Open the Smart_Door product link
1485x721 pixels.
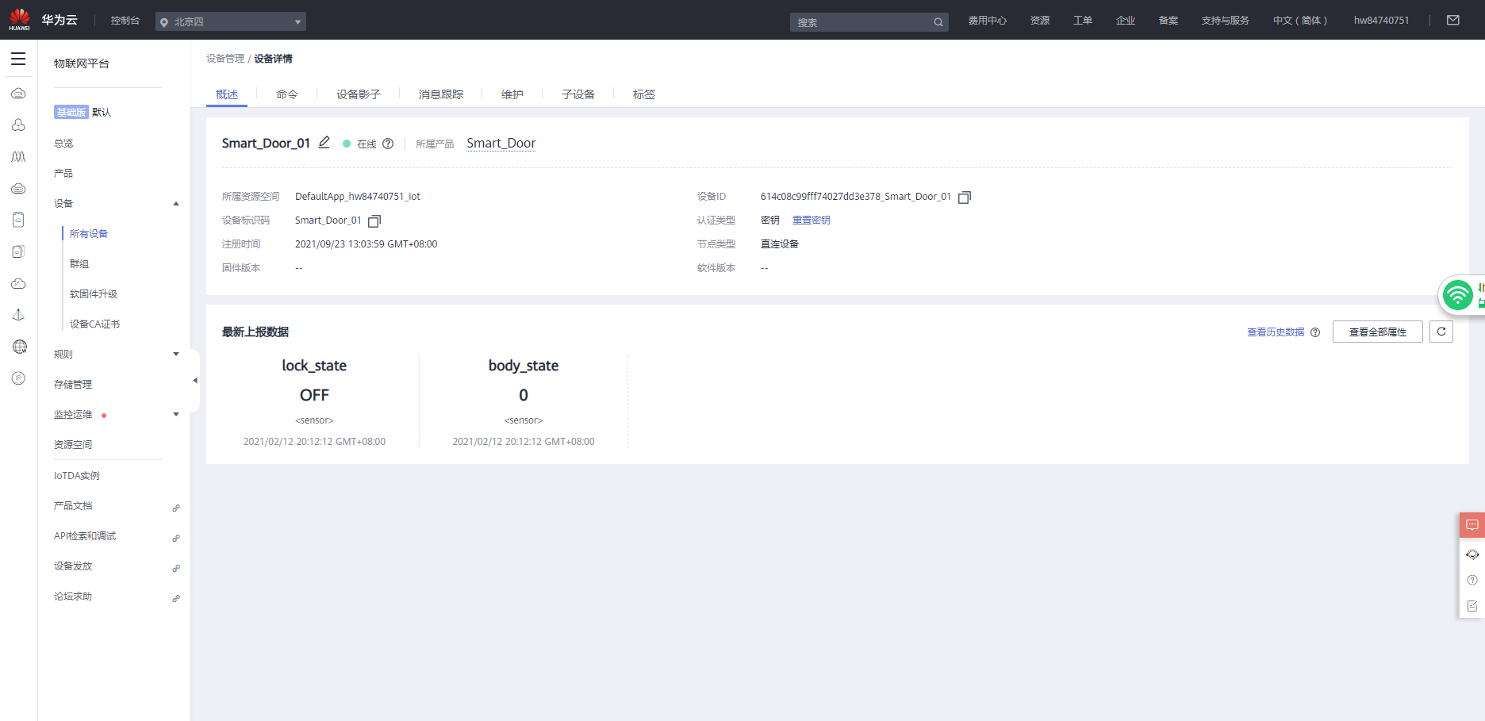501,144
